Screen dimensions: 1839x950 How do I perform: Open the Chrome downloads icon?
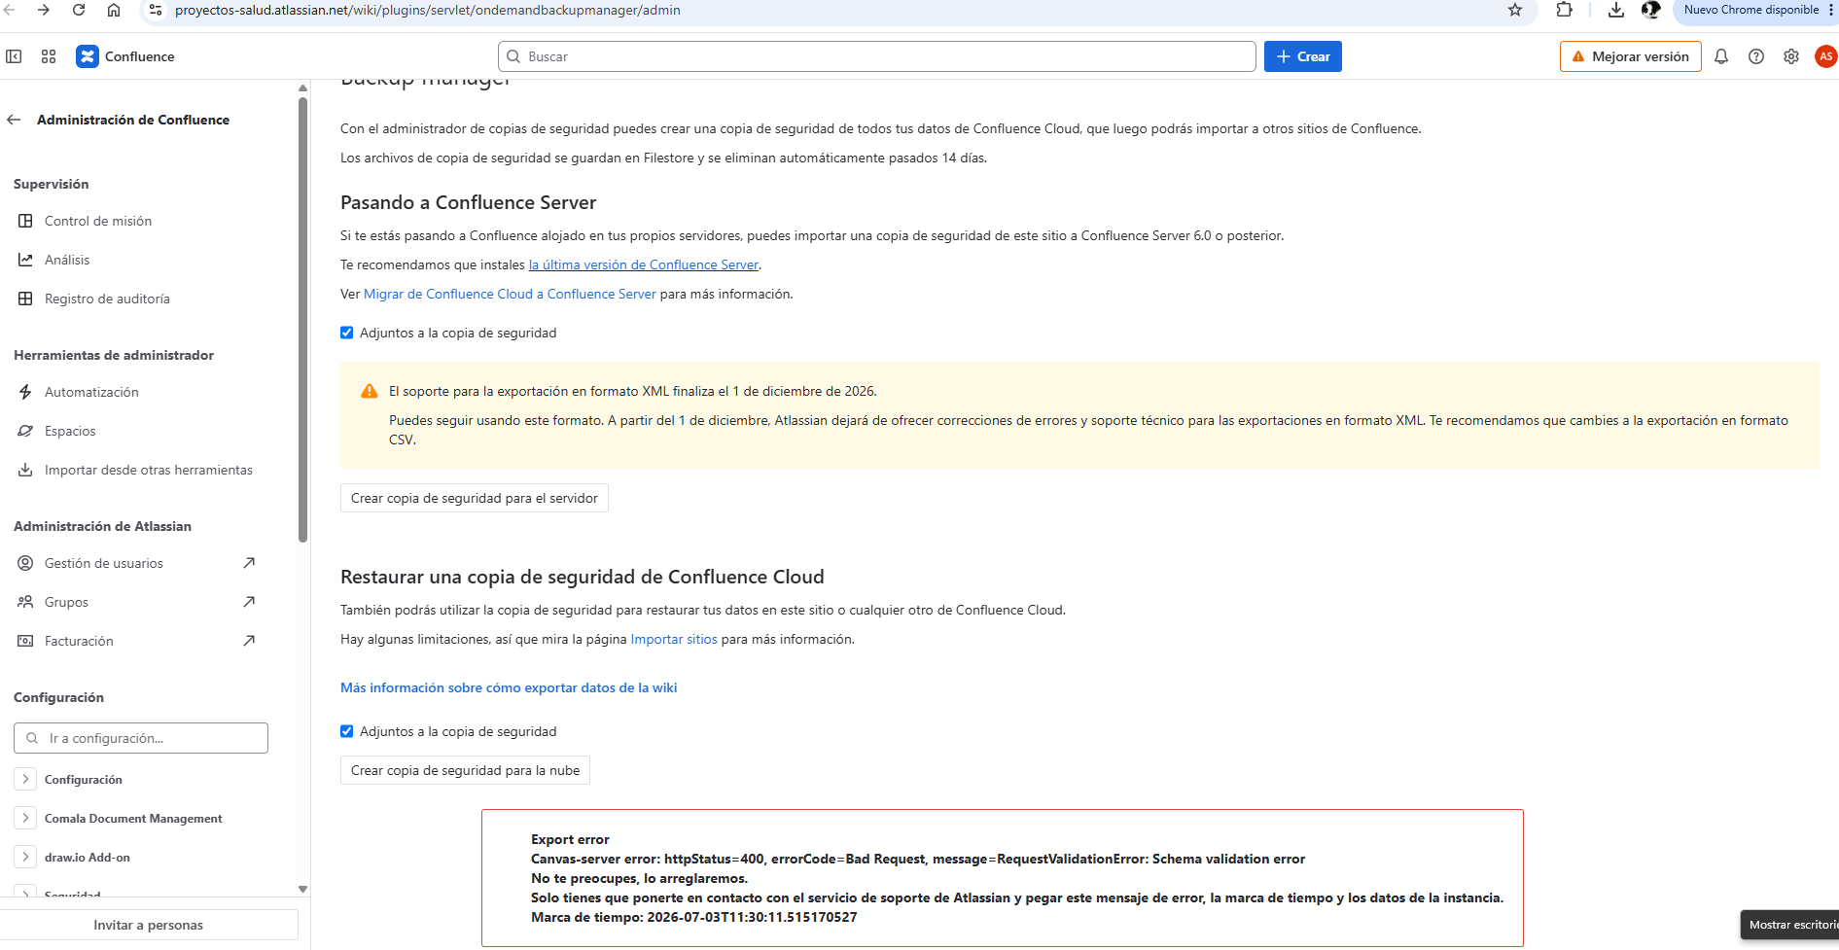[1616, 10]
